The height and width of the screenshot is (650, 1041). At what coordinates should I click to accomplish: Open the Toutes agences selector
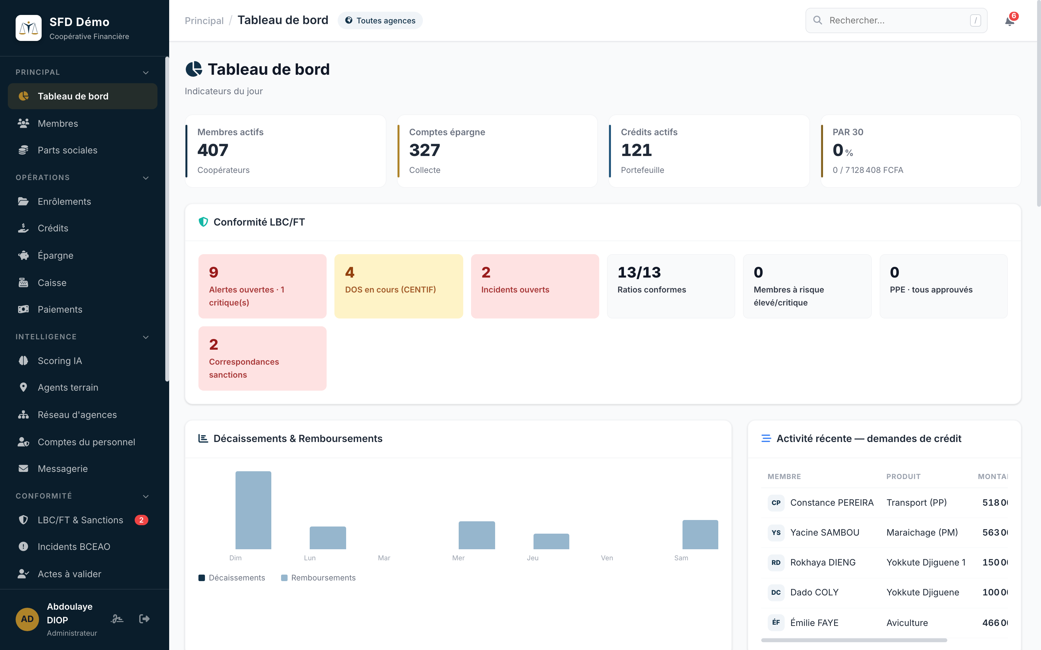coord(380,20)
